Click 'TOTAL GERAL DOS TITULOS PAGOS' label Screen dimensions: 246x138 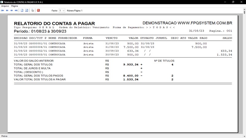pos(38,76)
